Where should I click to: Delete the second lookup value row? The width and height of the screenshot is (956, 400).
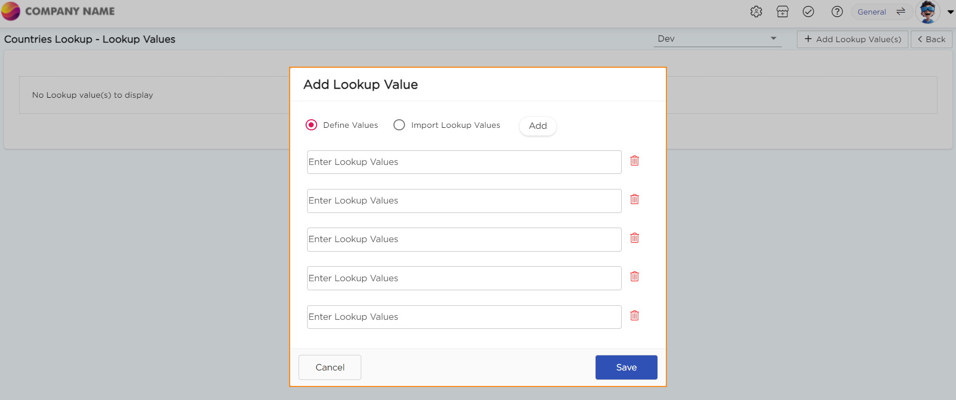point(634,199)
